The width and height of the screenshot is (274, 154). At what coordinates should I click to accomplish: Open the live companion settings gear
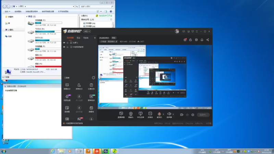193,115
